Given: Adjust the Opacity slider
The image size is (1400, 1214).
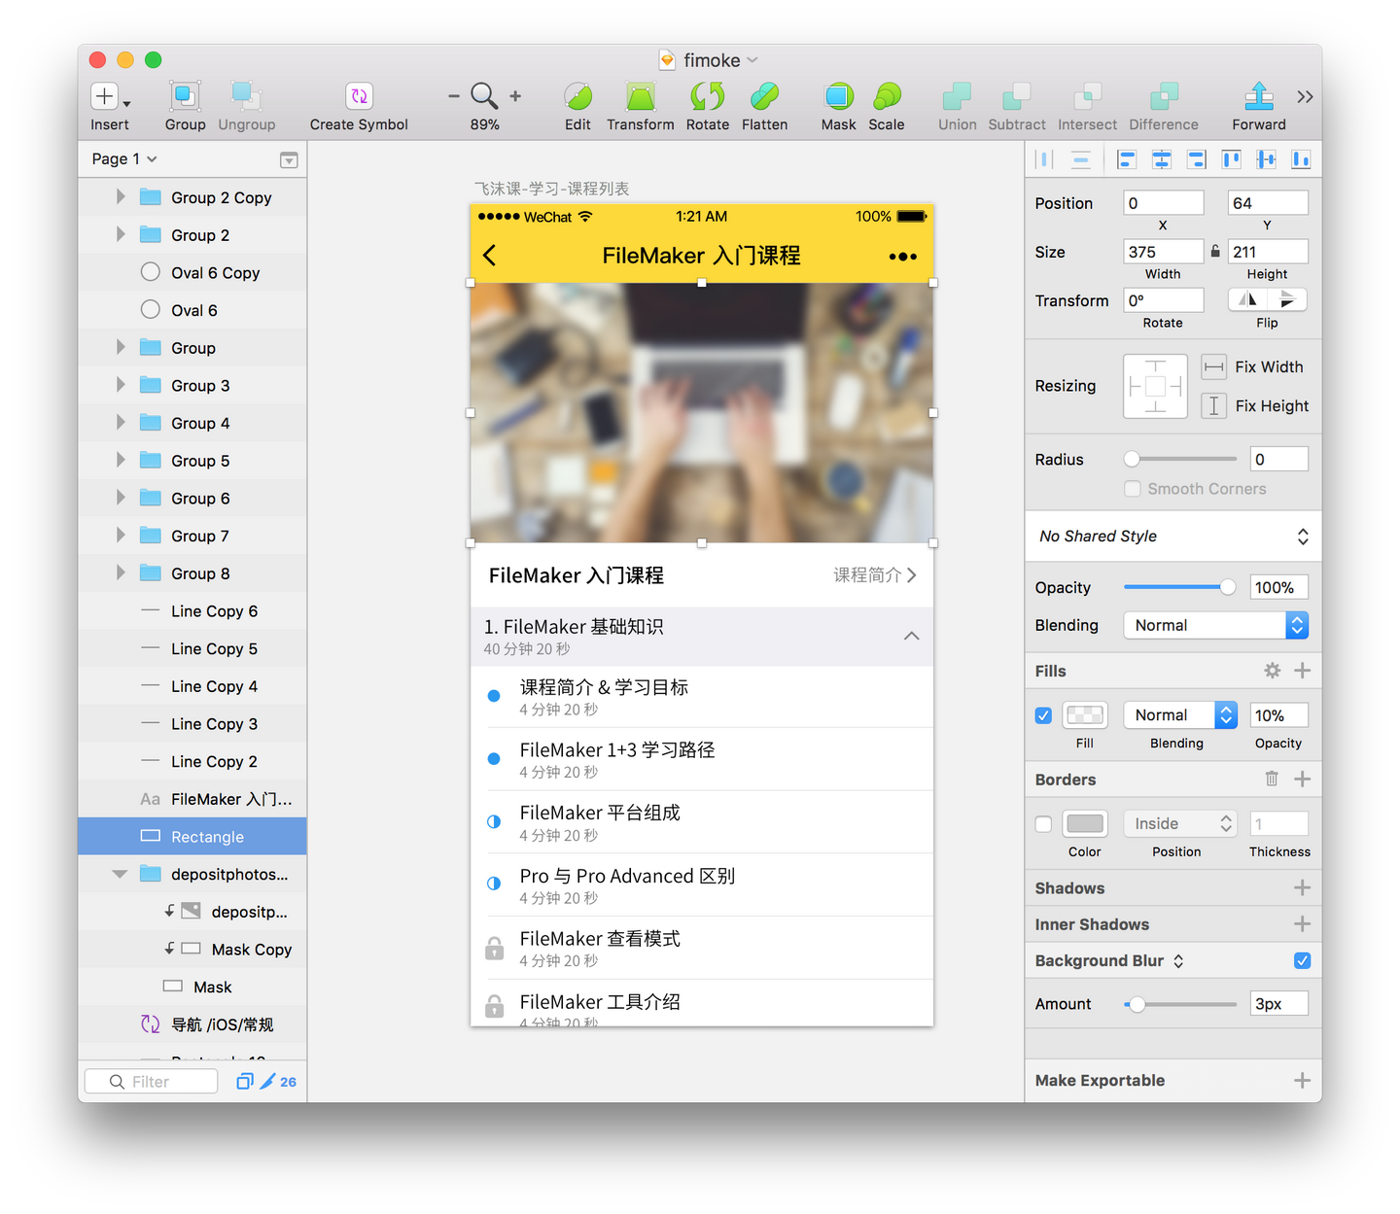Looking at the screenshot, I should pyautogui.click(x=1179, y=587).
